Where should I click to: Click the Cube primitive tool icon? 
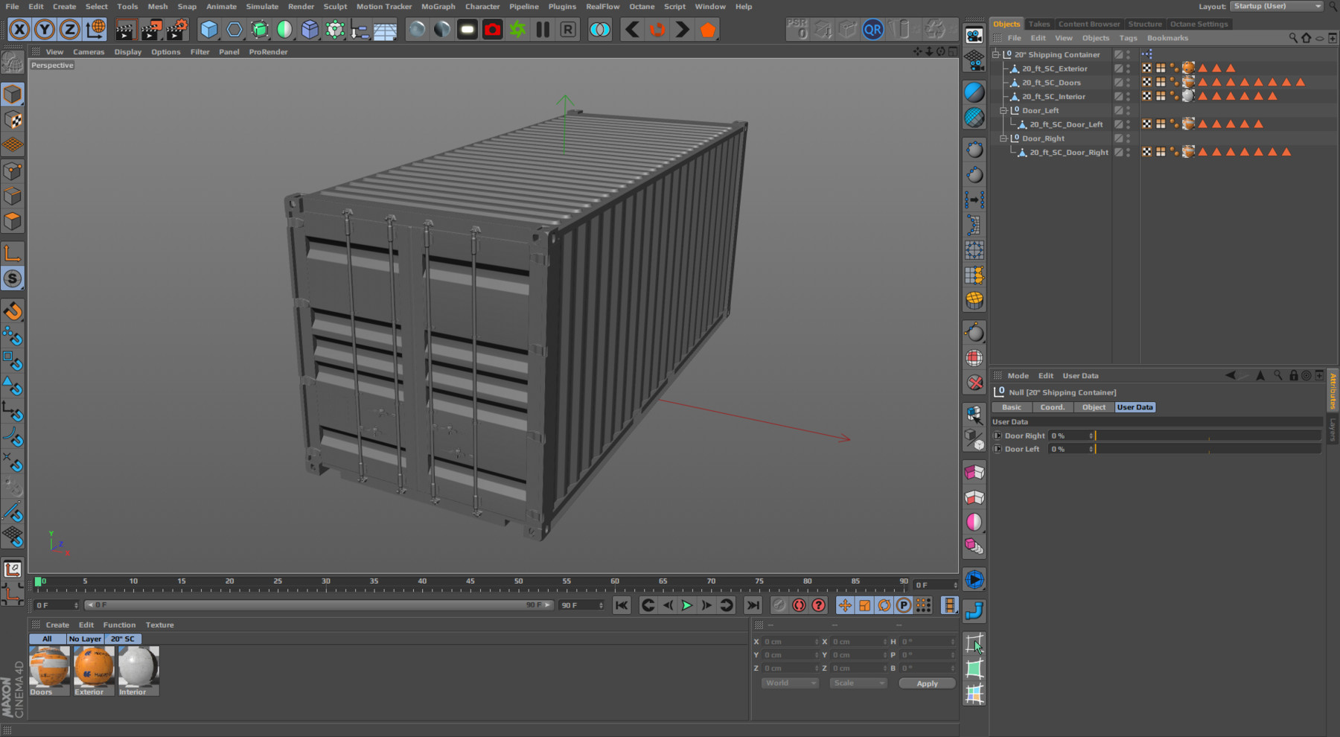click(209, 30)
